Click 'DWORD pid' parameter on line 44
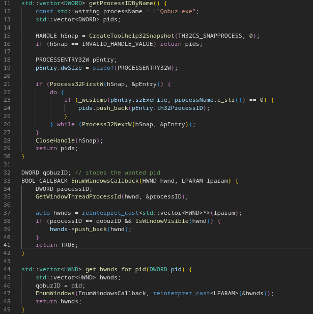The width and height of the screenshot is (313, 314). tap(165, 270)
